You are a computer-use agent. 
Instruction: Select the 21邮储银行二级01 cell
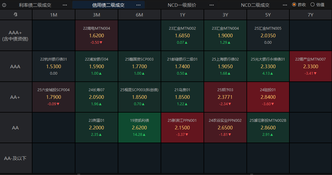[x=182, y=66]
